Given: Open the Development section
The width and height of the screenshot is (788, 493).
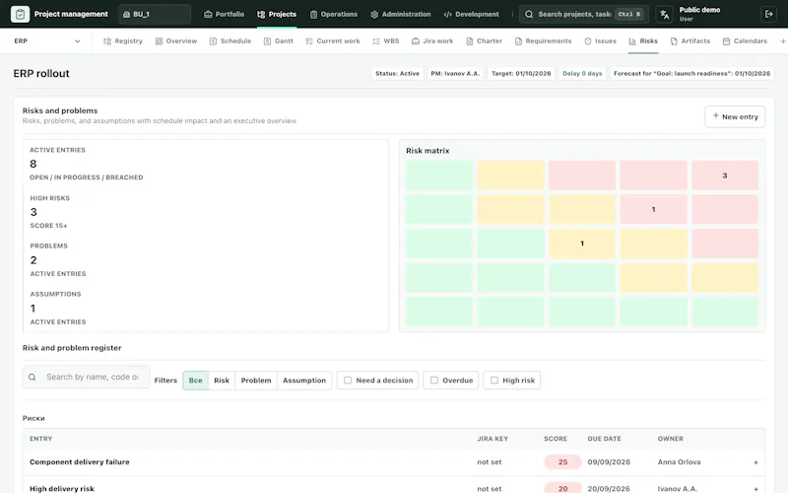Looking at the screenshot, I should click(472, 14).
